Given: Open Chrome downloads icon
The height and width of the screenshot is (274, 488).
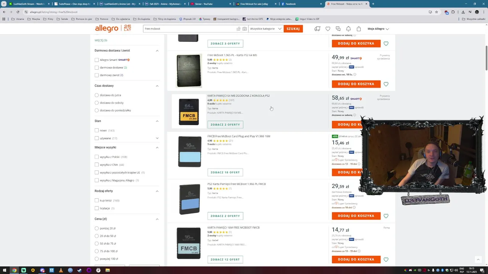Looking at the screenshot, I should pyautogui.click(x=463, y=12).
